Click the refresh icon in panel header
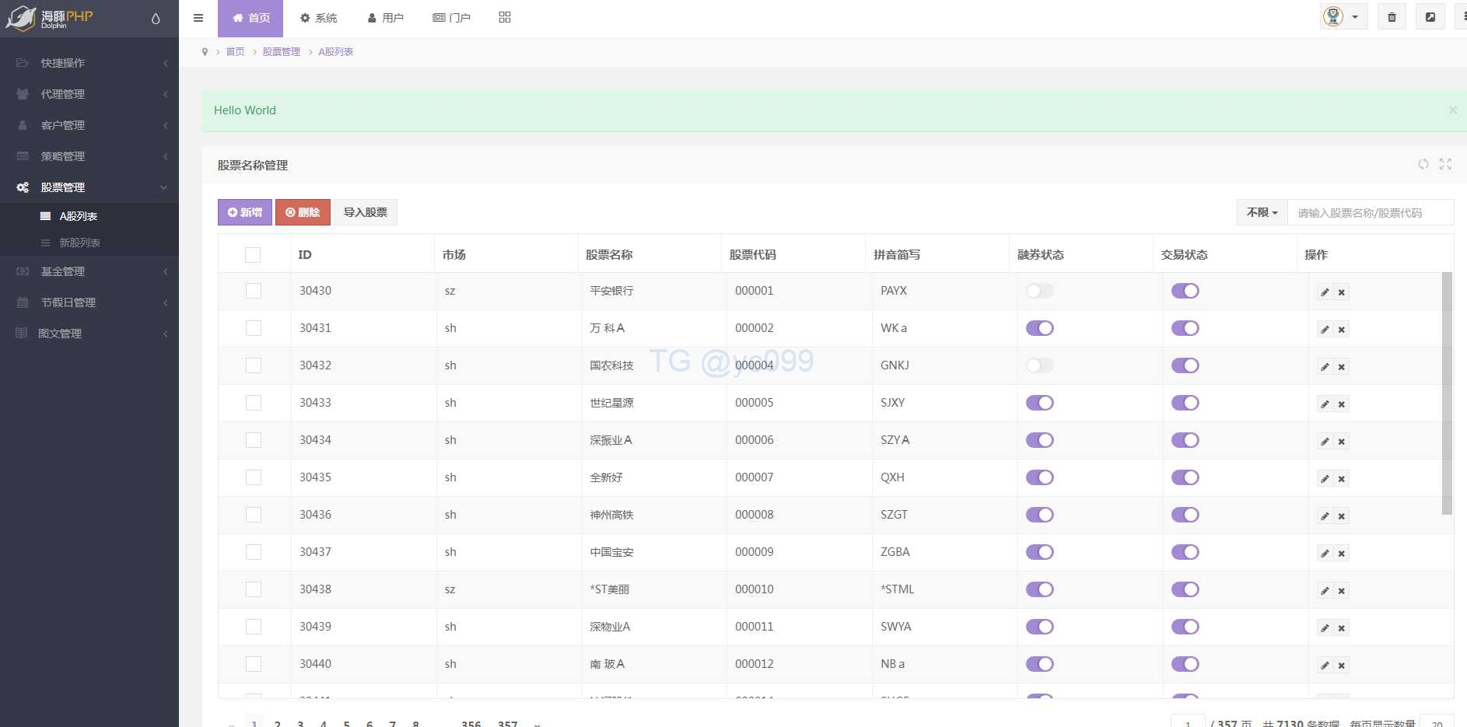1467x727 pixels. pyautogui.click(x=1423, y=164)
